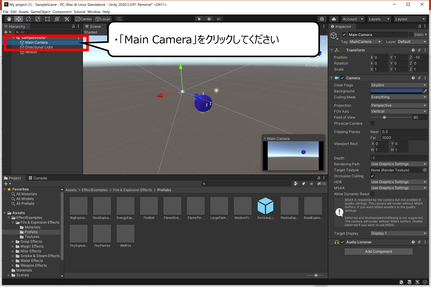Open auto generate lighting status icon
This screenshot has width=431, height=287.
coord(417,282)
